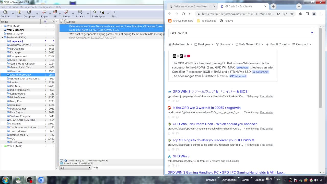
Task: Open the Configuration menu
Action: click(x=46, y=7)
